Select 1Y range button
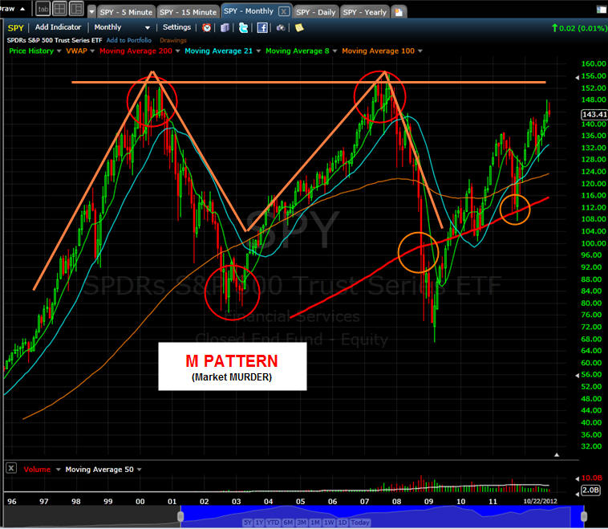 259,523
